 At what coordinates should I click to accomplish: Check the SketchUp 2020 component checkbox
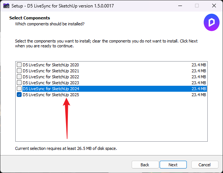click(19, 65)
